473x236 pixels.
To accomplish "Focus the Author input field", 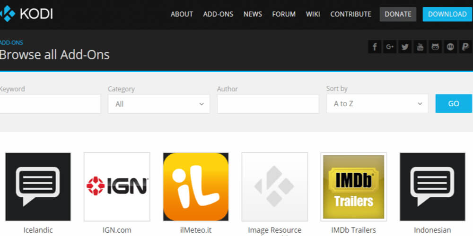I will 268,104.
